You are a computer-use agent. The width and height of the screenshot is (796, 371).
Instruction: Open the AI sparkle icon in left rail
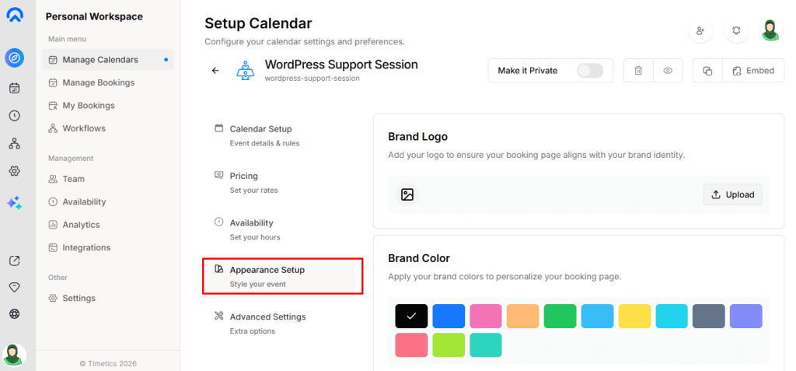tap(14, 202)
